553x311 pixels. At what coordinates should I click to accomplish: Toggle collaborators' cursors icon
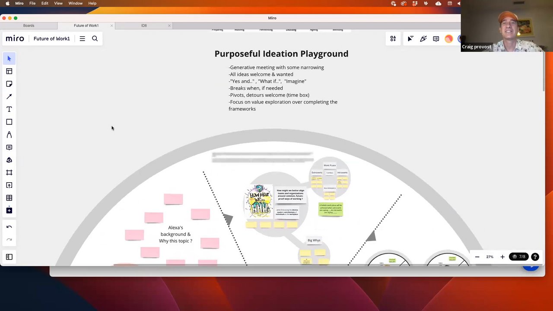pos(410,39)
